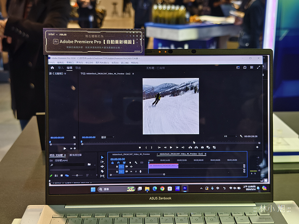Select the Ripple Edit tool

click(102, 166)
